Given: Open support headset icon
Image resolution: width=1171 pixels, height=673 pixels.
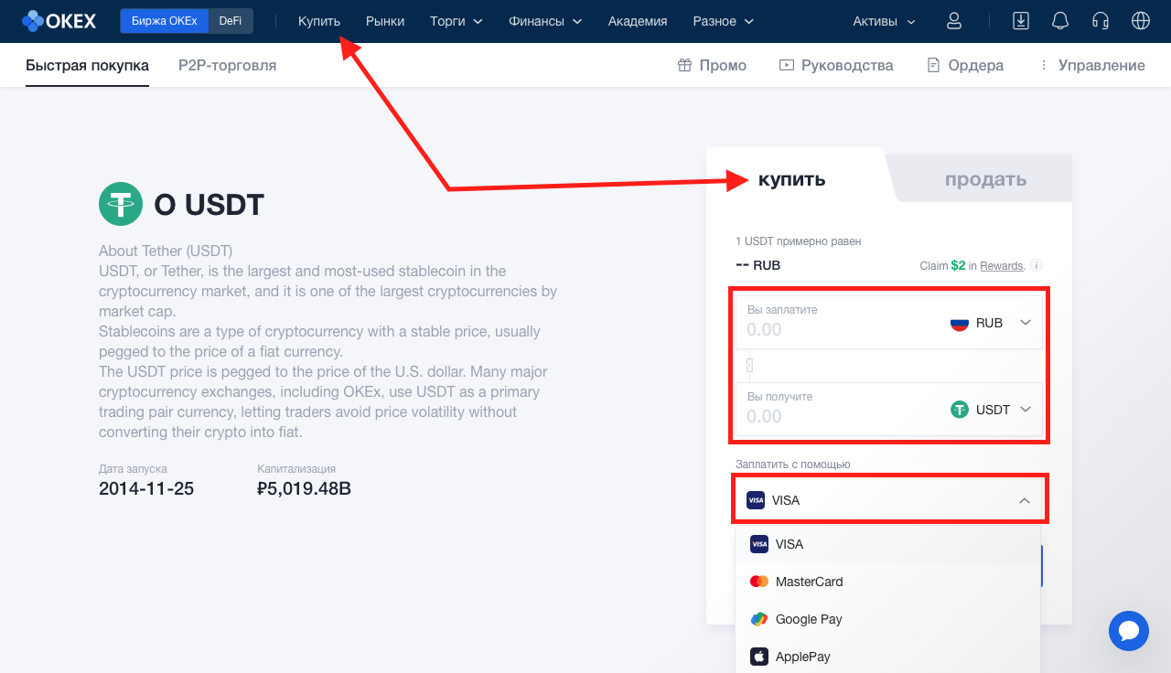Looking at the screenshot, I should coord(1101,21).
